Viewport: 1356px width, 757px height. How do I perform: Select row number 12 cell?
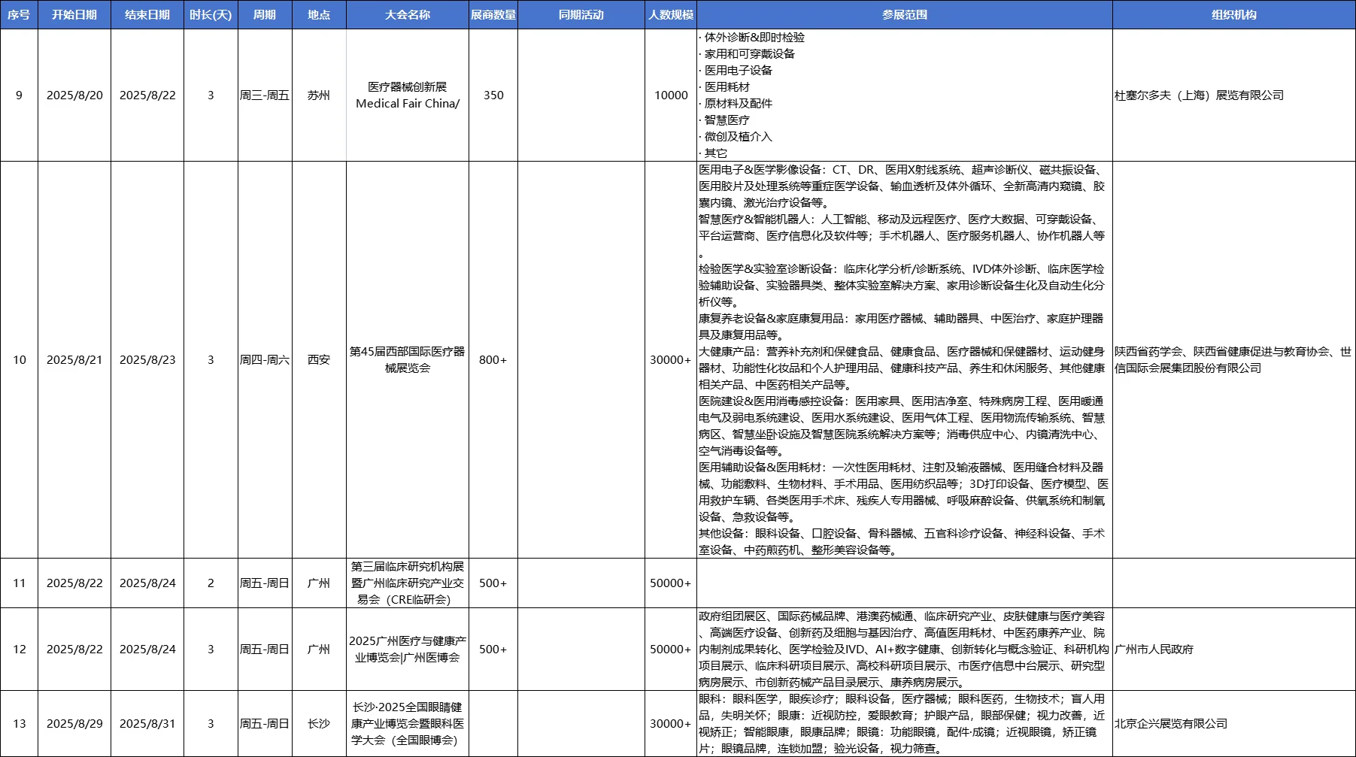(x=19, y=650)
